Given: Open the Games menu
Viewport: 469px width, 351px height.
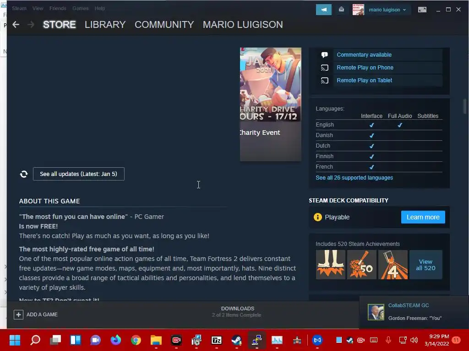Looking at the screenshot, I should coord(81,8).
